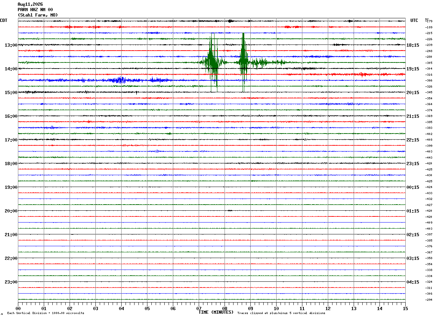The height and width of the screenshot is (318, 434).
Task: Click the minute 15 tick label
Action: (x=405, y=308)
